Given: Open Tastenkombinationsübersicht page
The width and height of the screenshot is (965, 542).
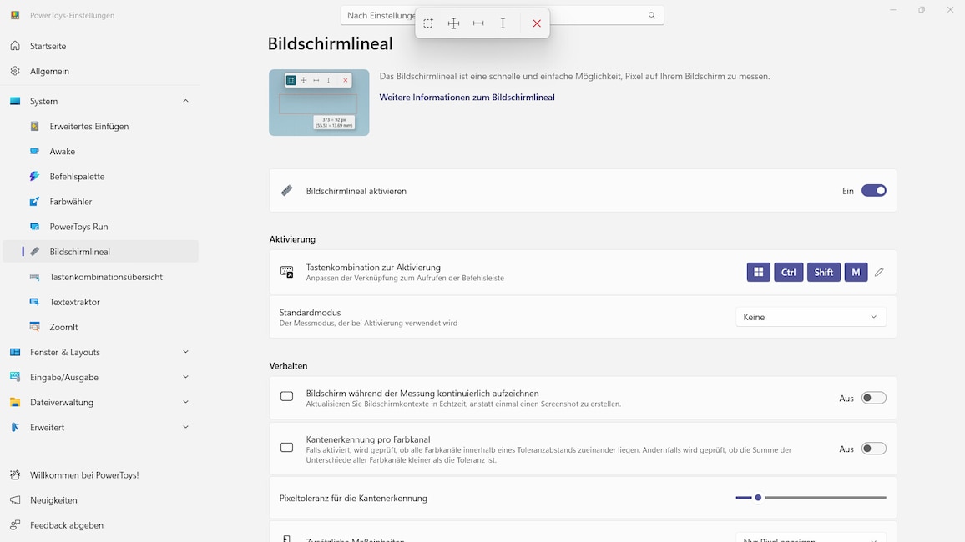Looking at the screenshot, I should click(101, 277).
